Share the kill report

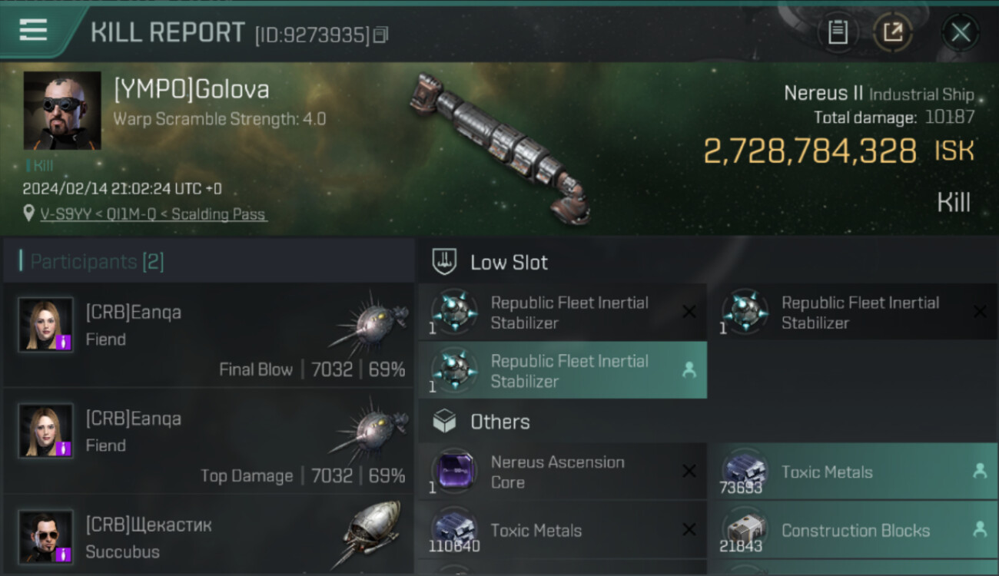893,32
